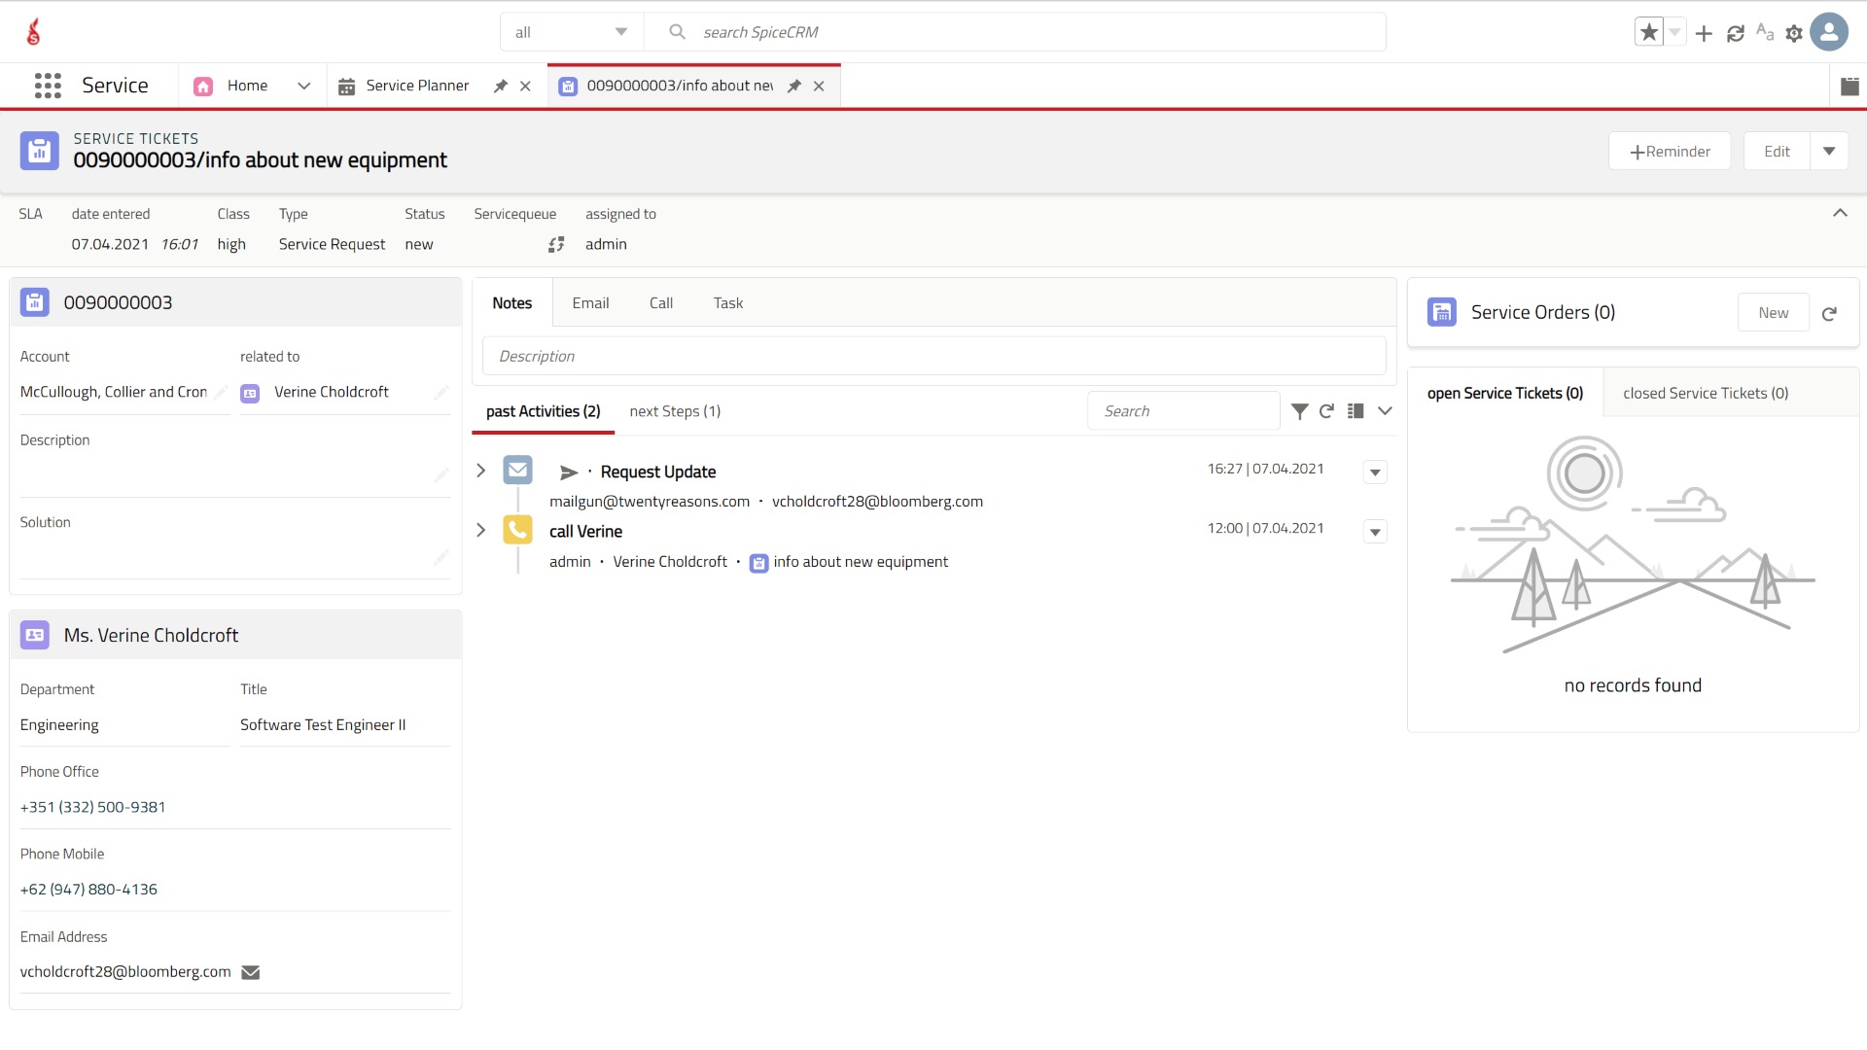Image resolution: width=1867 pixels, height=1050 pixels.
Task: Expand the Request Update email entry
Action: tap(480, 471)
